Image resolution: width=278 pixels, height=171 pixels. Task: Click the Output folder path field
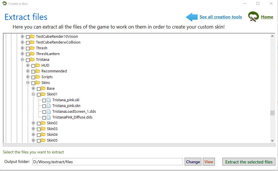pos(107,162)
